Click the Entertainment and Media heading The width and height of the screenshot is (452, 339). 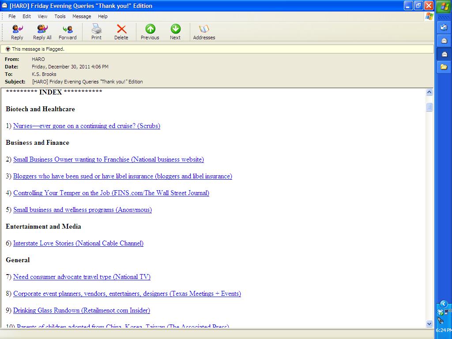pos(43,226)
